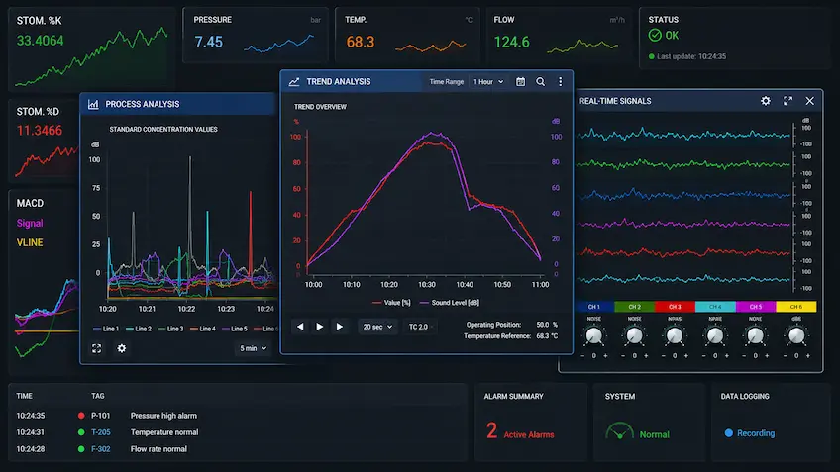Turn the CH 2 noise knob
Viewport: 840px width, 472px height.
(634, 335)
